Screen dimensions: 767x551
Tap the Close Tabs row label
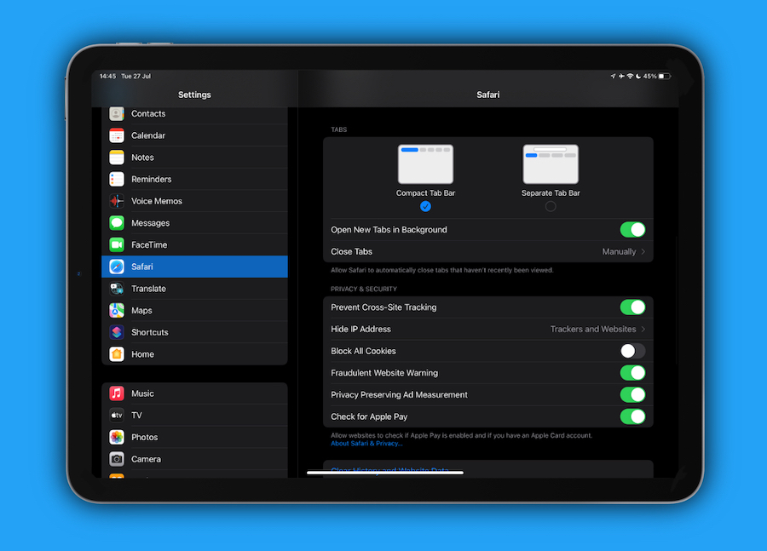tap(351, 252)
